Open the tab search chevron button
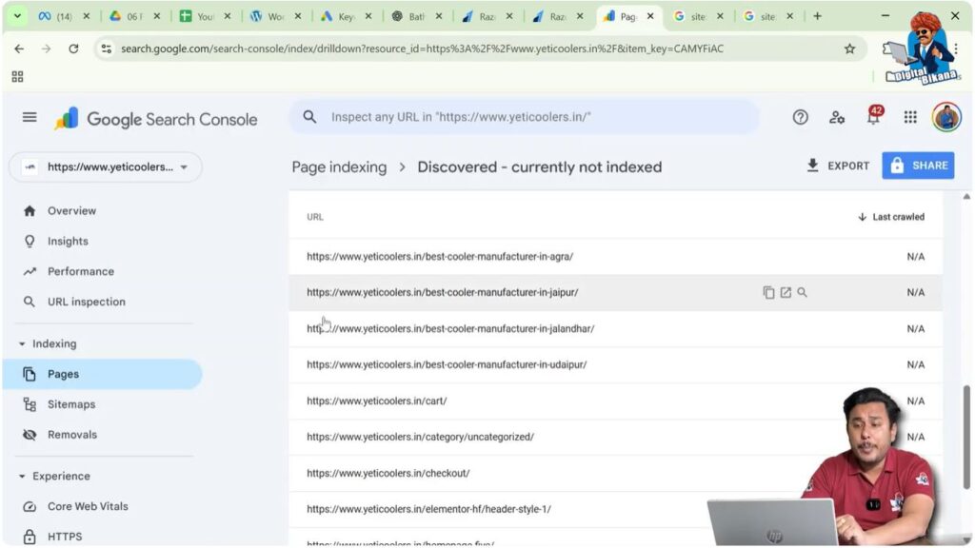Screen dimensions: 975x548 coord(17,16)
